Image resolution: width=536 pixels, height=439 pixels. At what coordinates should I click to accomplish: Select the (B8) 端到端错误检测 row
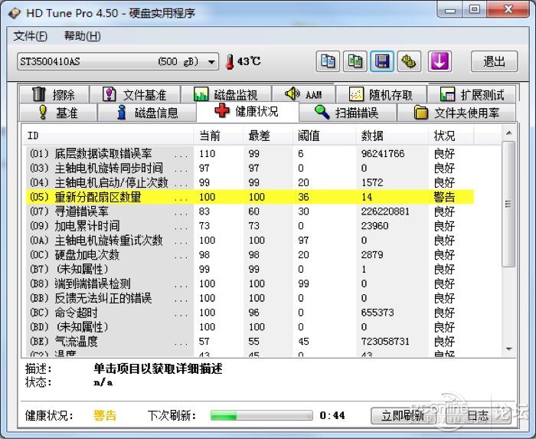click(x=250, y=283)
